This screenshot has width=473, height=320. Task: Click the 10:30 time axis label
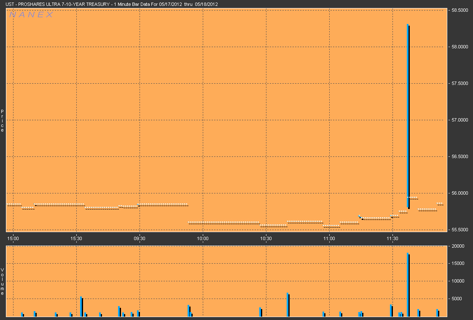coord(266,238)
